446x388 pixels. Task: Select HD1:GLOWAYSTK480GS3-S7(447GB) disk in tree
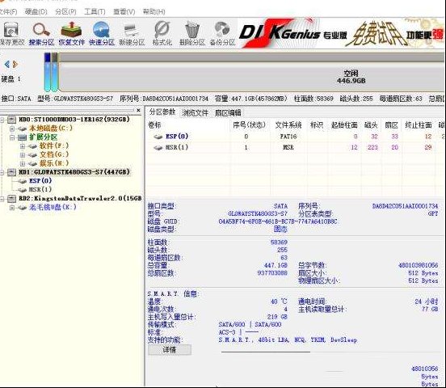[74, 172]
